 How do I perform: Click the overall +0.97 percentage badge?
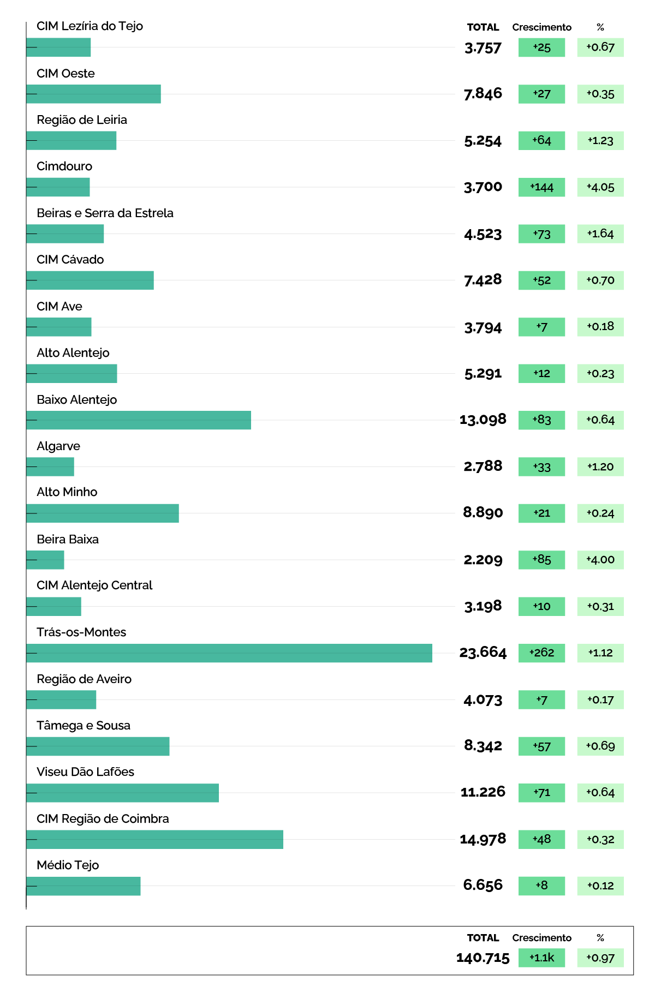pos(600,958)
